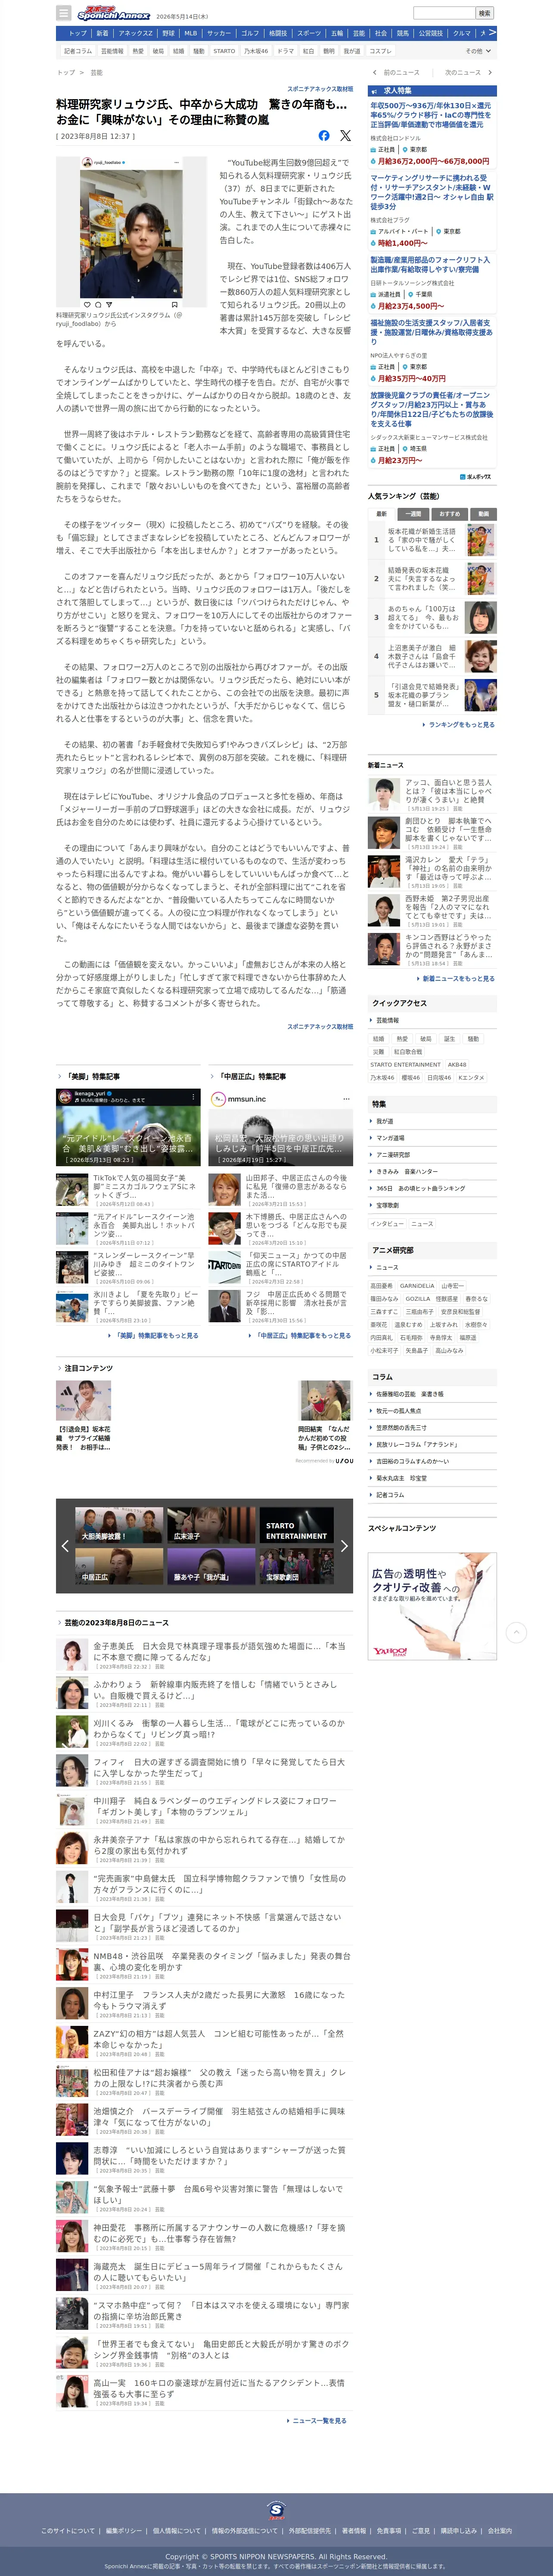Switch ranking to the 動画 tab
553x2576 pixels.
(x=483, y=514)
